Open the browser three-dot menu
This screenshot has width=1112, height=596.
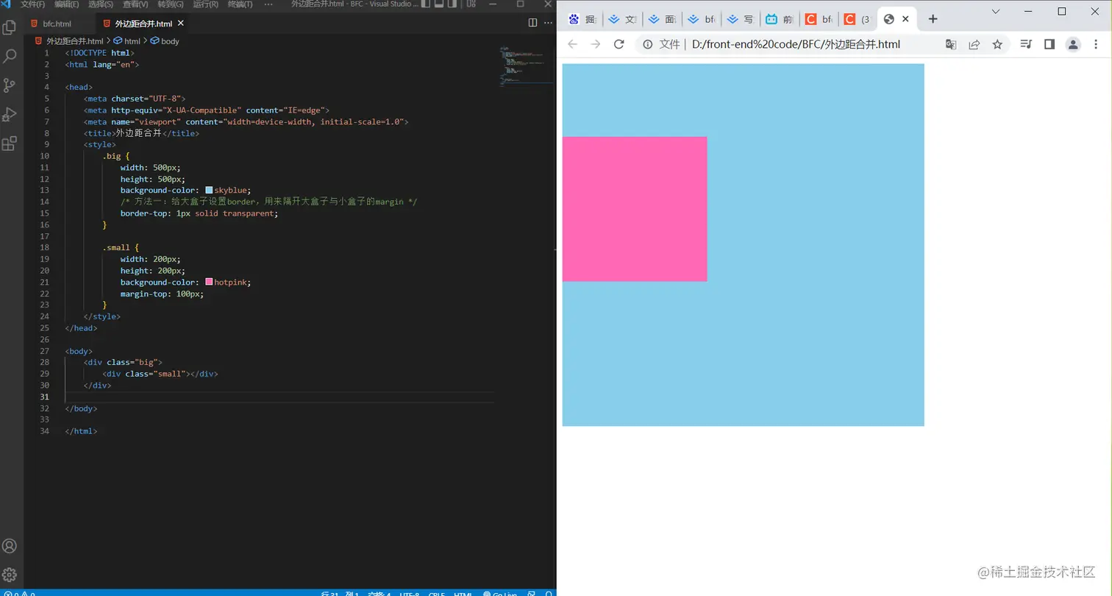pos(1096,44)
